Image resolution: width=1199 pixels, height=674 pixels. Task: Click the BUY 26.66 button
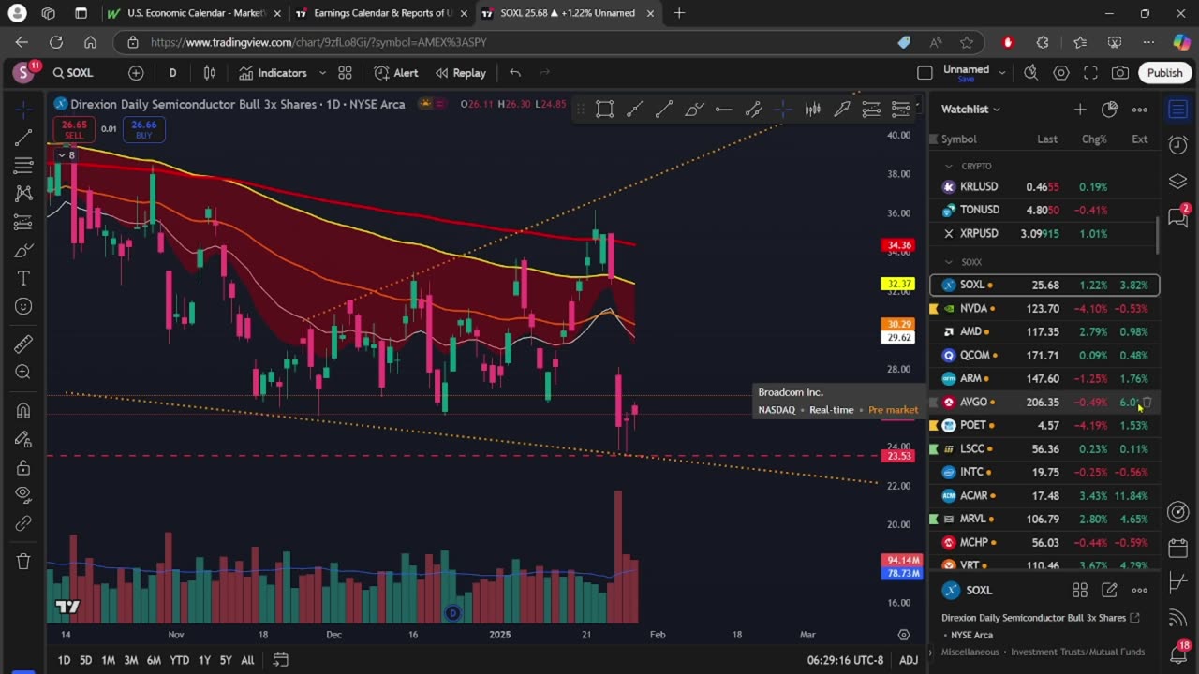144,129
